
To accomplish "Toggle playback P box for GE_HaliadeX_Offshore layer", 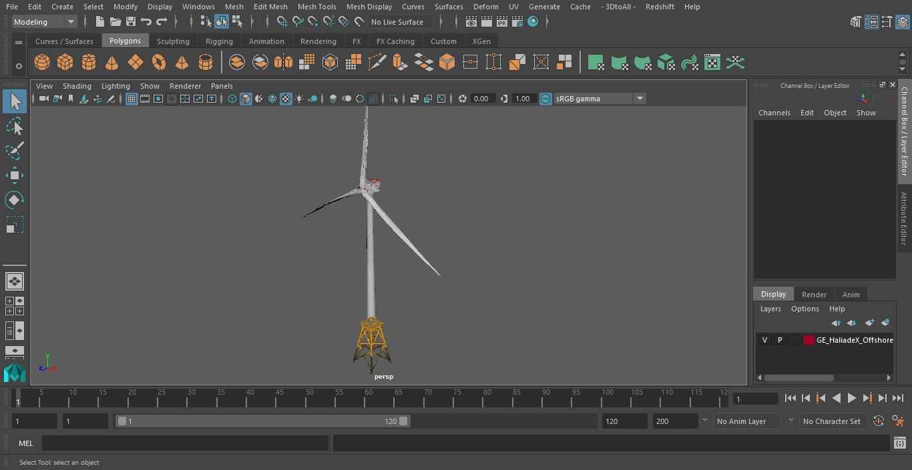I will click(779, 340).
